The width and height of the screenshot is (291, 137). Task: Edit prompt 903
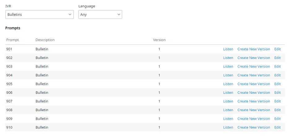coord(277,66)
